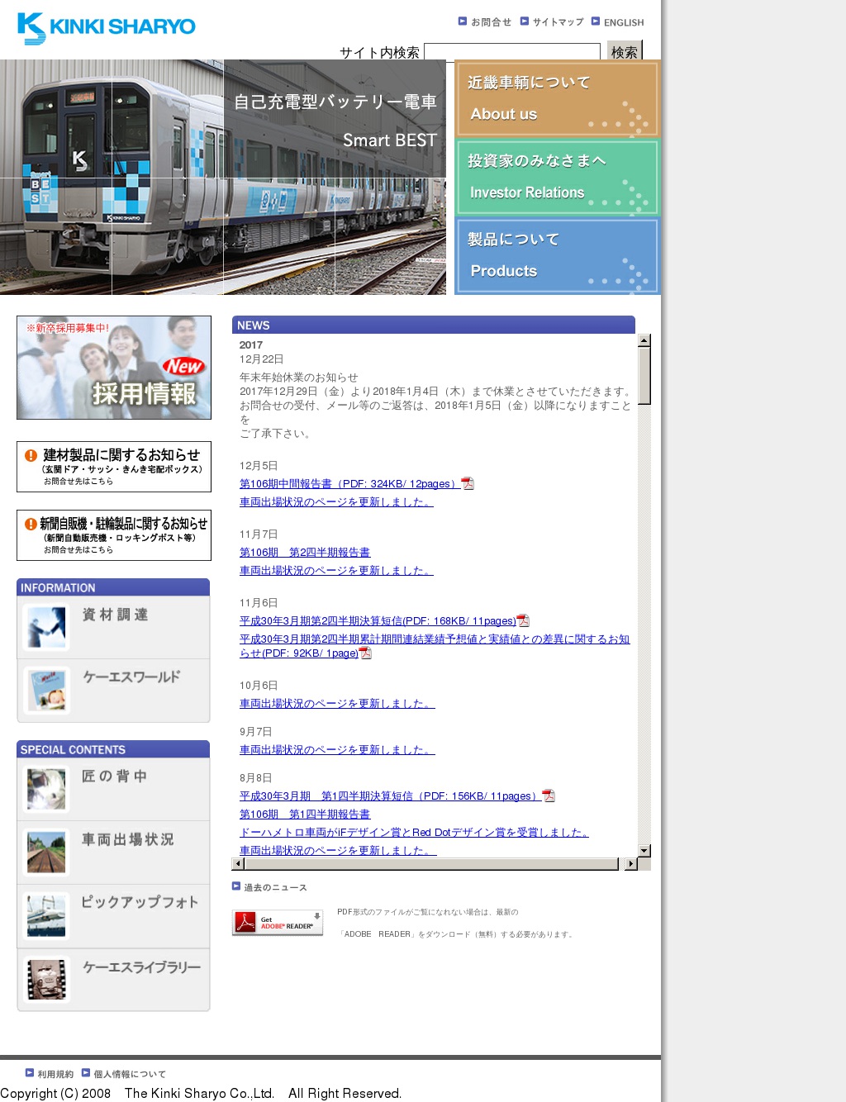The width and height of the screenshot is (846, 1102).
Task: Click PDF icon beside 第106期中間報告書
Action: pos(468,483)
